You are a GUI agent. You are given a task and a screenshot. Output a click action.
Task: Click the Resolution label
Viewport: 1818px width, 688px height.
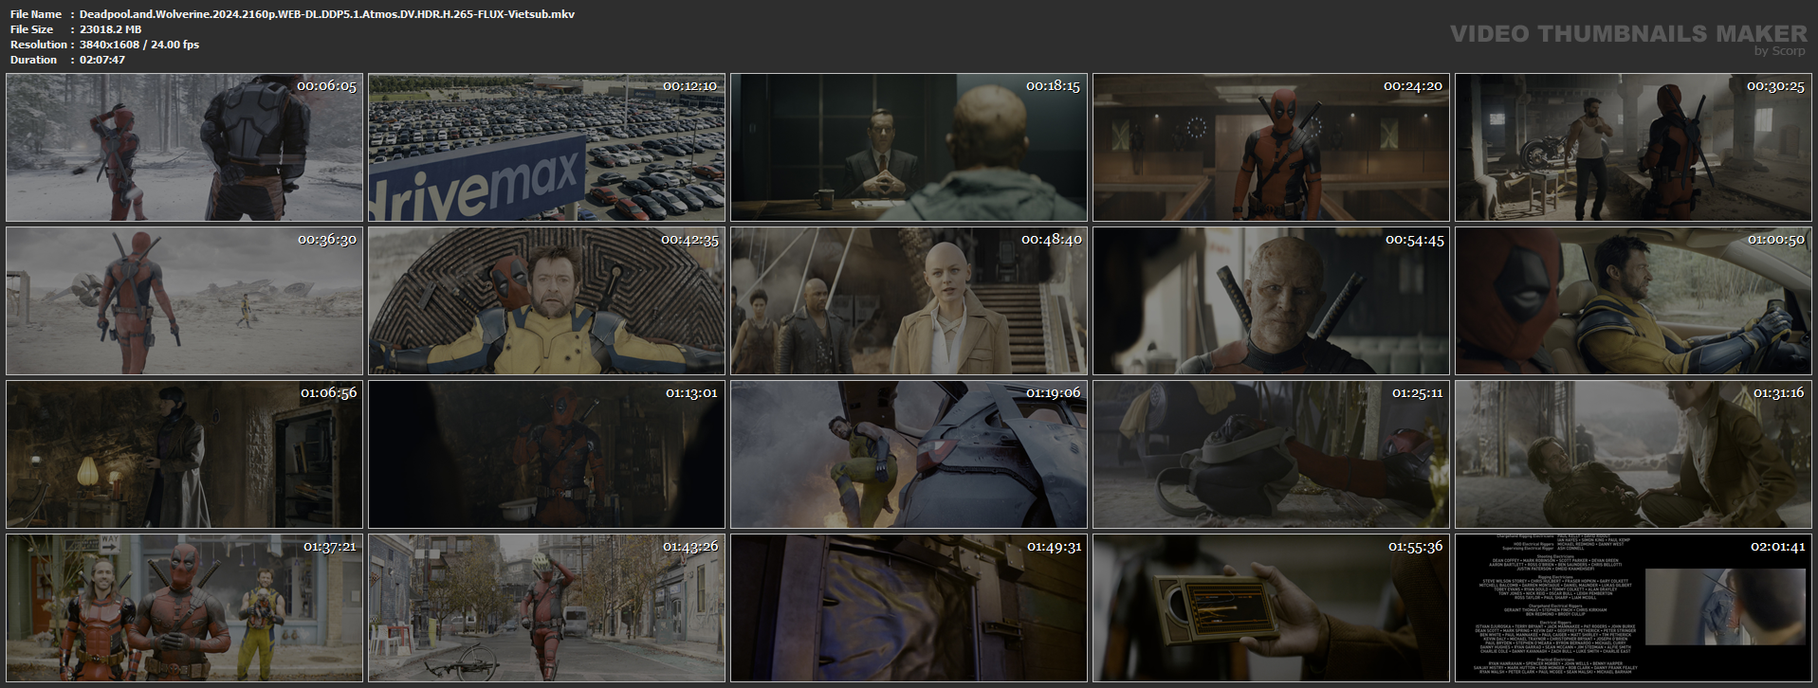pos(39,45)
